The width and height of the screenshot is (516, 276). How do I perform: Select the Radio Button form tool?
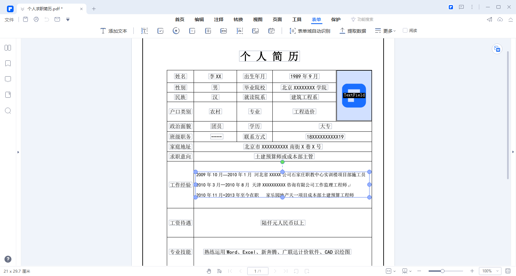[x=176, y=30]
